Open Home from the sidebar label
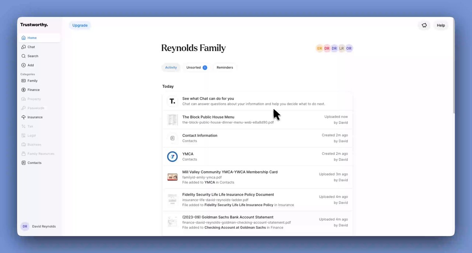The width and height of the screenshot is (472, 253). pyautogui.click(x=32, y=38)
